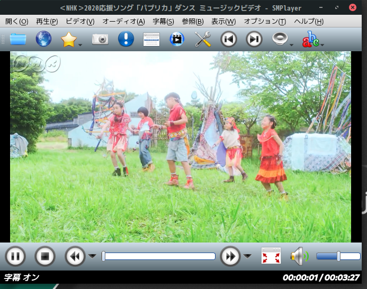
Task: Maximize the SMPlayer window
Action: [337, 8]
